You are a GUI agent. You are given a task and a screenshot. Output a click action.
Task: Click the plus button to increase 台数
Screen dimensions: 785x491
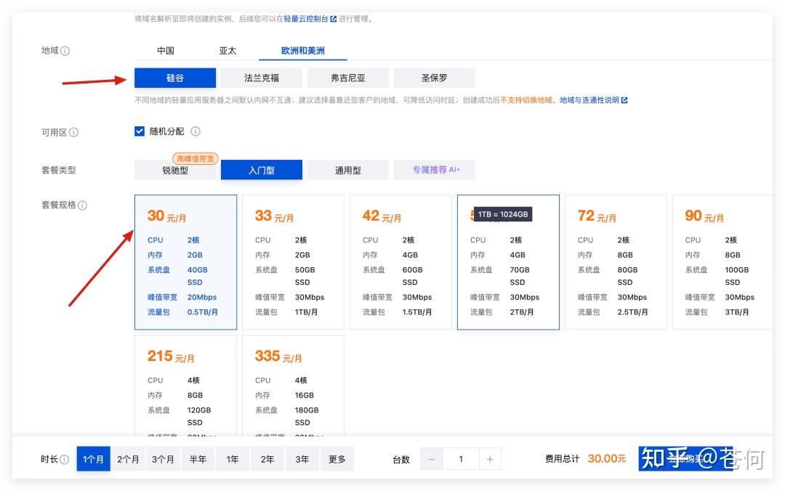[490, 459]
